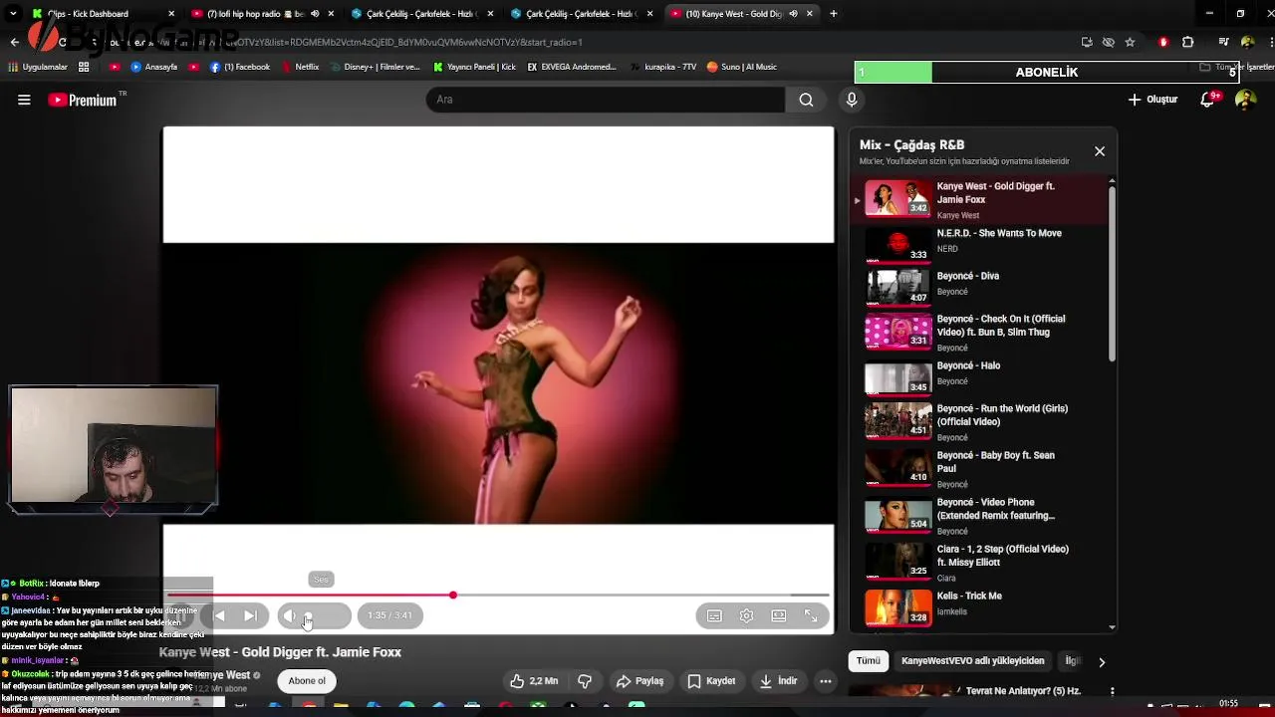Save the video with Kaydet
The image size is (1275, 717).
click(x=711, y=681)
